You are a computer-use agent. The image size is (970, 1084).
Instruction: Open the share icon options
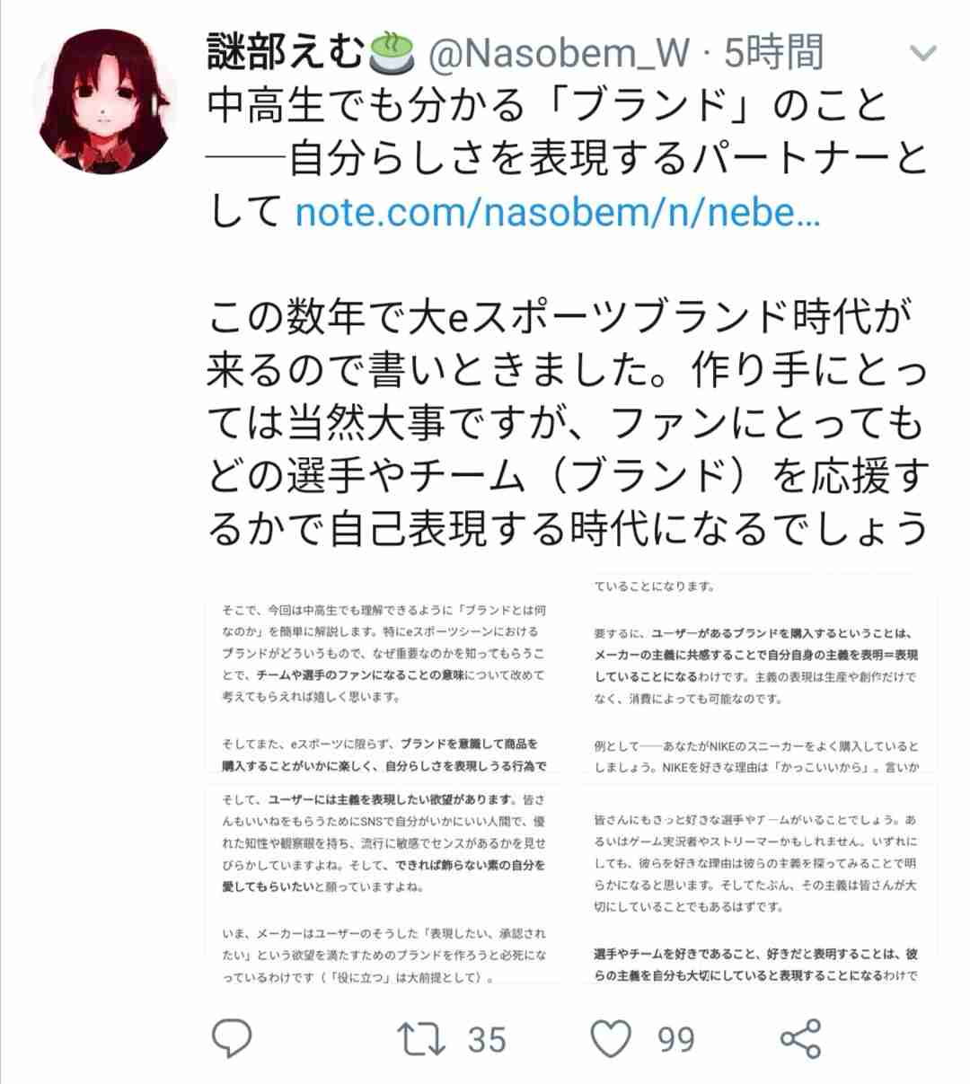click(x=800, y=1038)
